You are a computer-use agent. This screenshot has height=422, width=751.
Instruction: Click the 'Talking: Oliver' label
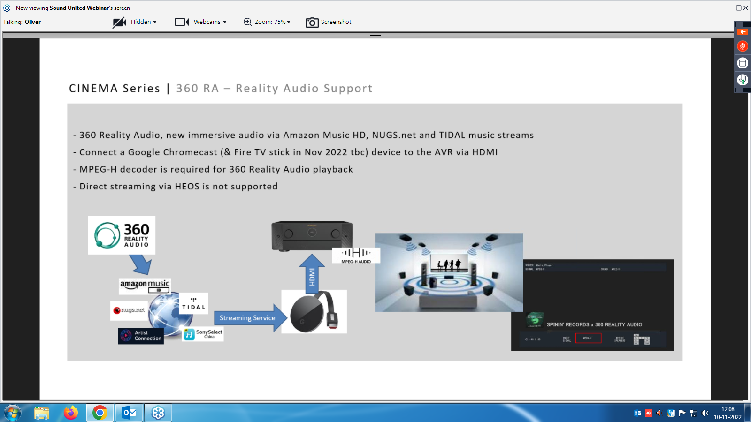[22, 22]
